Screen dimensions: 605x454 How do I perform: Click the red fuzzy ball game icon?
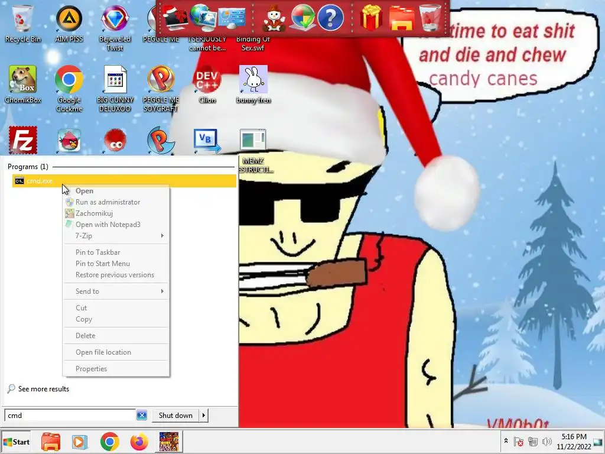(115, 140)
